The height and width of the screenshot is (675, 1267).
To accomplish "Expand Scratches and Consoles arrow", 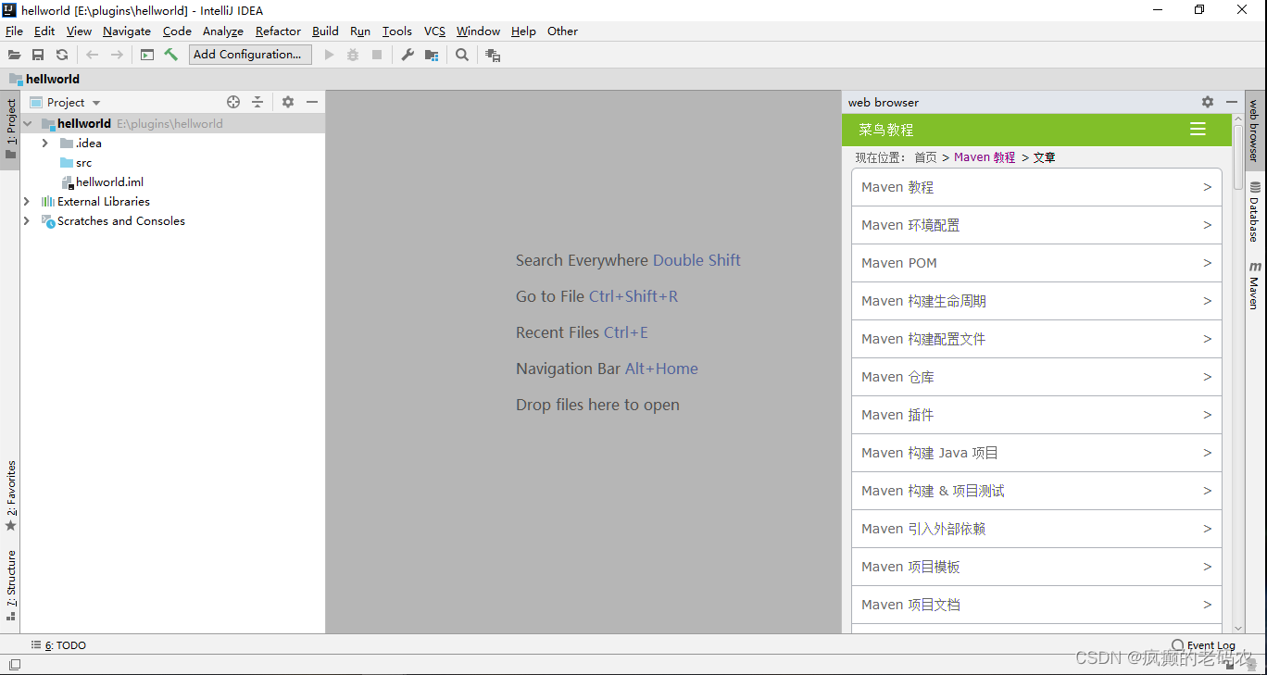I will tap(27, 220).
